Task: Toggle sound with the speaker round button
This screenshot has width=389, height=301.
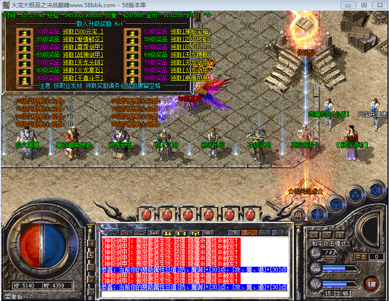Action: [x=376, y=190]
